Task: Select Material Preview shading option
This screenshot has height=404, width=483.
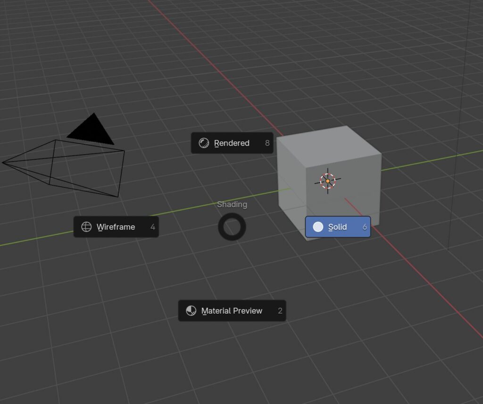Action: pos(232,311)
